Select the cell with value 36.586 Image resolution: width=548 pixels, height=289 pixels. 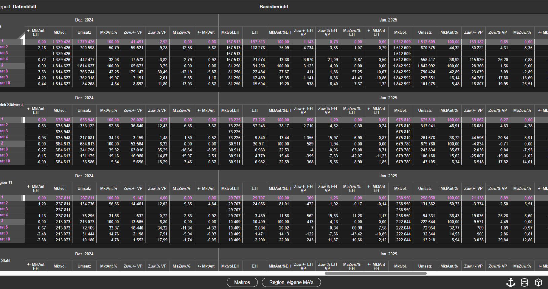pyautogui.click(x=84, y=162)
